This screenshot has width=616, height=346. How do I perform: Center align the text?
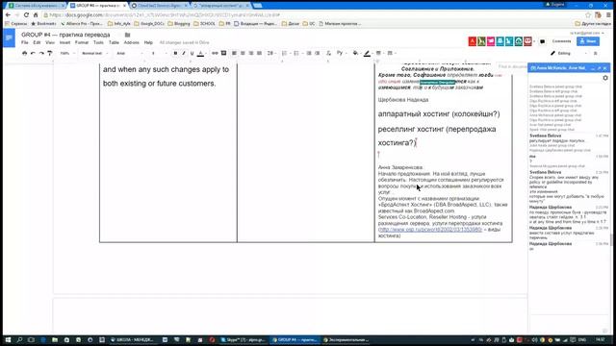[243, 54]
